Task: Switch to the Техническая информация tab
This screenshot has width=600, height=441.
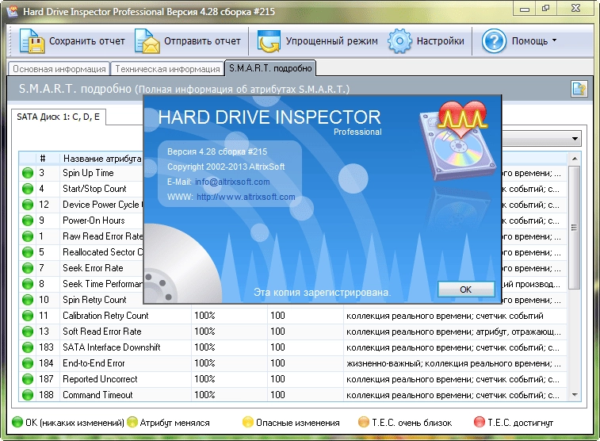Action: pos(167,69)
